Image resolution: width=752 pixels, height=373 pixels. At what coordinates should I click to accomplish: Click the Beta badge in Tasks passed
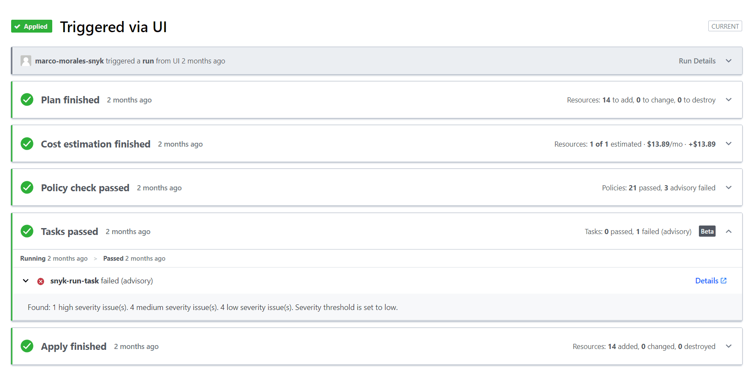pyautogui.click(x=707, y=232)
